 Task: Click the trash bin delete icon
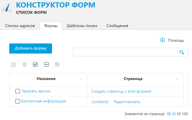pyautogui.click(x=25, y=64)
